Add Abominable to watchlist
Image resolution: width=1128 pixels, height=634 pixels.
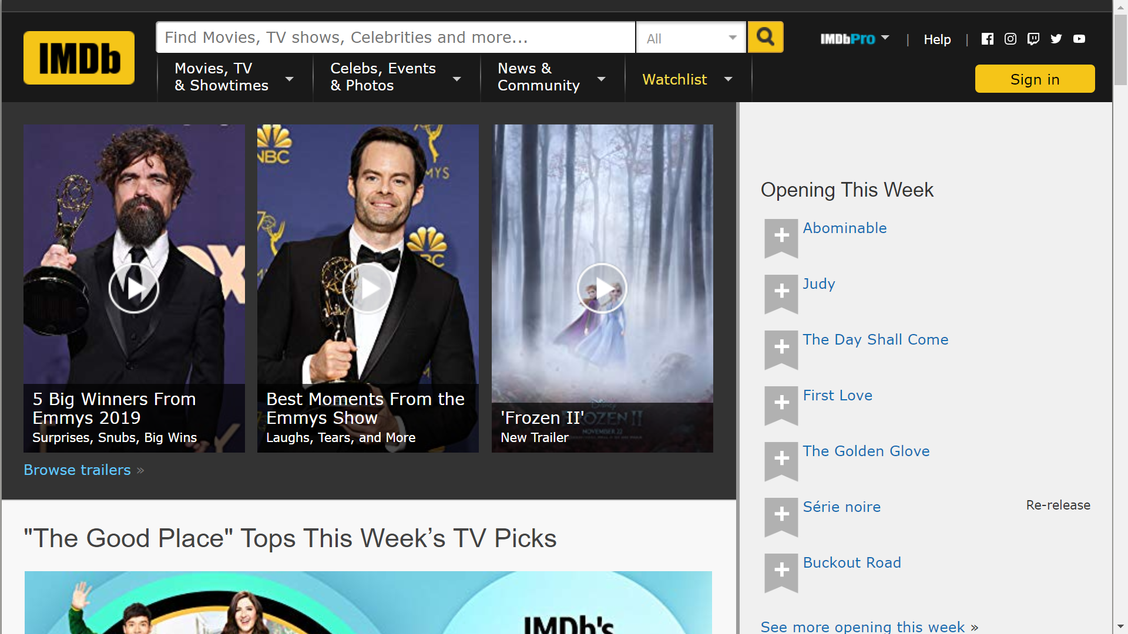(x=781, y=237)
